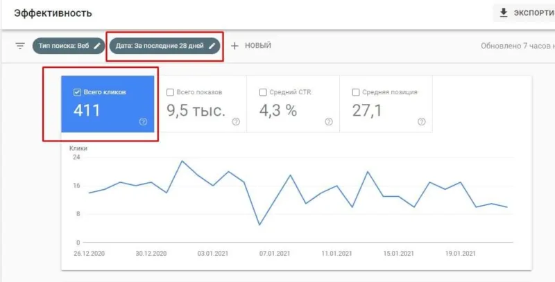Check the Средняя позиция checkbox
The image size is (555, 282).
(356, 92)
